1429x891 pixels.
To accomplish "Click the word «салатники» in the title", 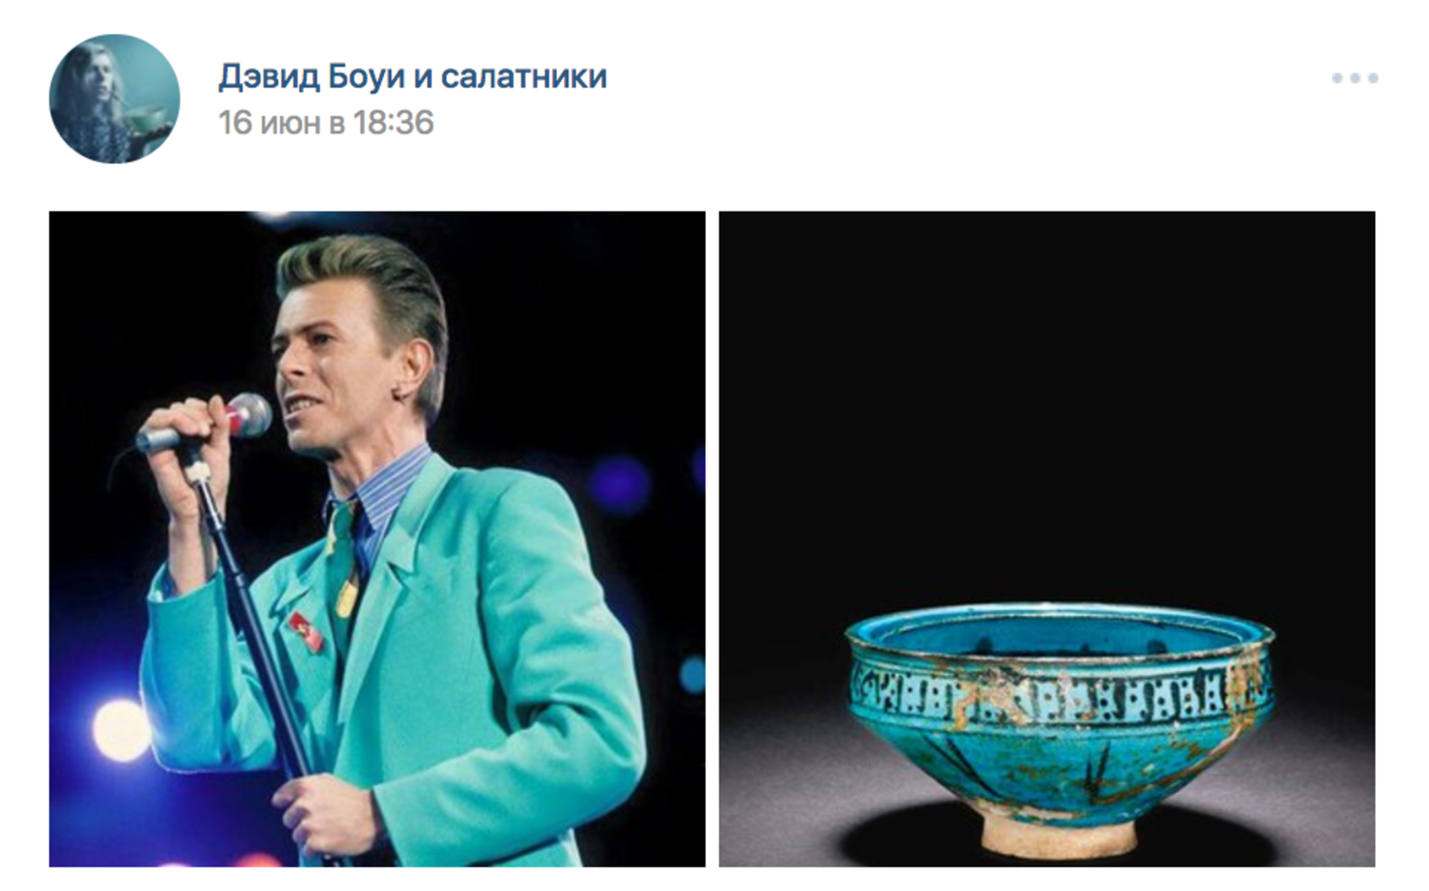I will pos(524,77).
